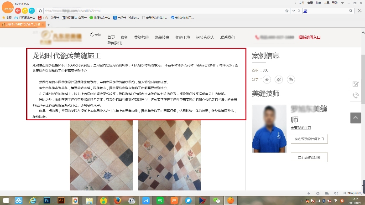Open Internet Explorer from the taskbar
Viewport: 365px width, 205px height.
pos(32,200)
